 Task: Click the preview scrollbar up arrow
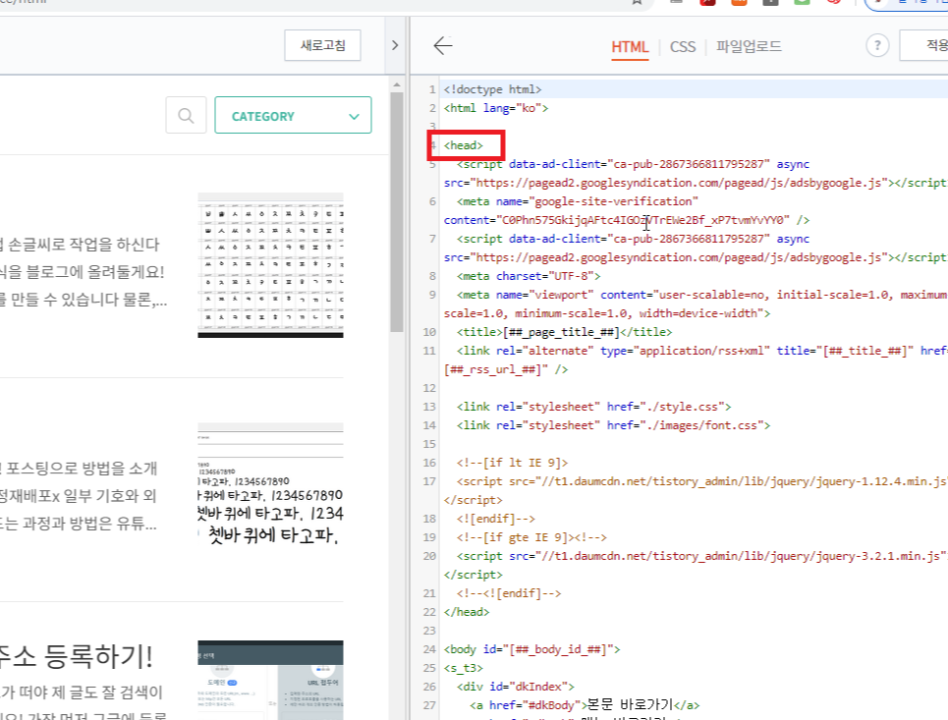pyautogui.click(x=397, y=85)
